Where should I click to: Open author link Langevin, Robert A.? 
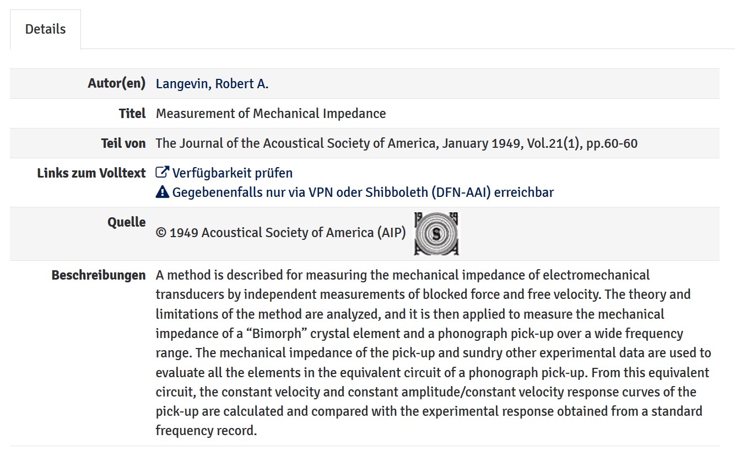click(212, 84)
